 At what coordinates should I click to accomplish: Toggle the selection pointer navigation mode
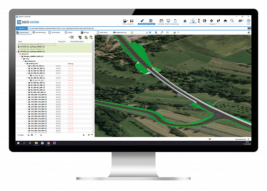193,21
